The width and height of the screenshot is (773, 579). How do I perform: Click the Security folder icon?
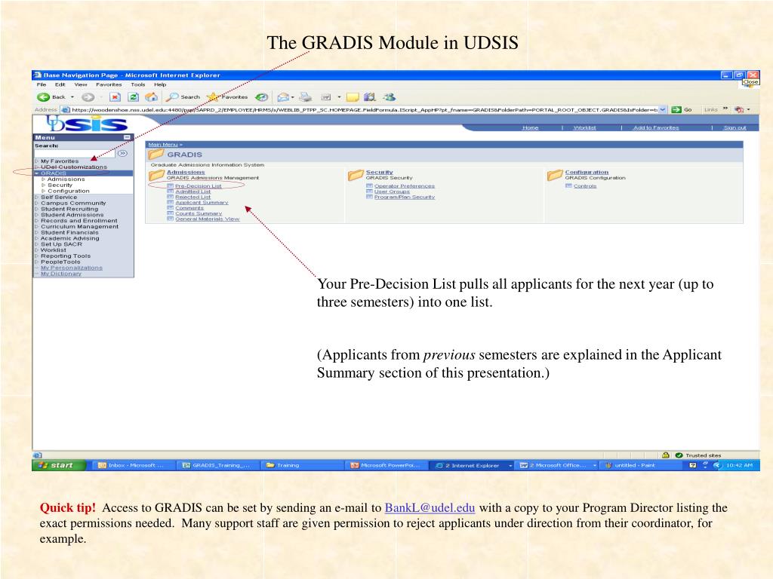356,175
